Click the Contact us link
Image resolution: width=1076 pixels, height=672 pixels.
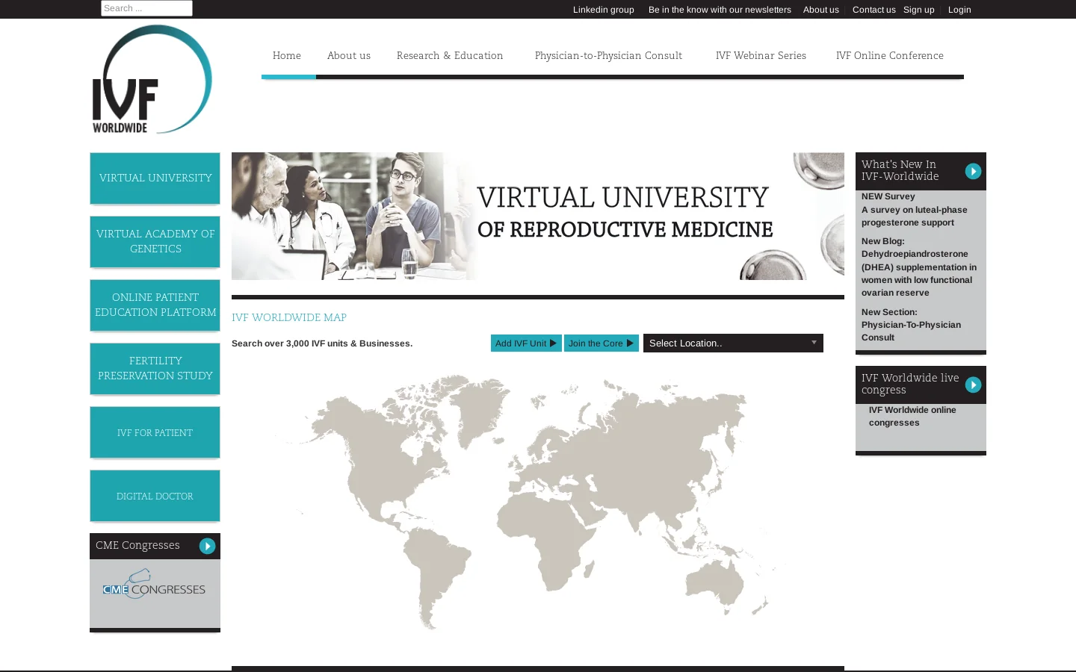click(874, 10)
